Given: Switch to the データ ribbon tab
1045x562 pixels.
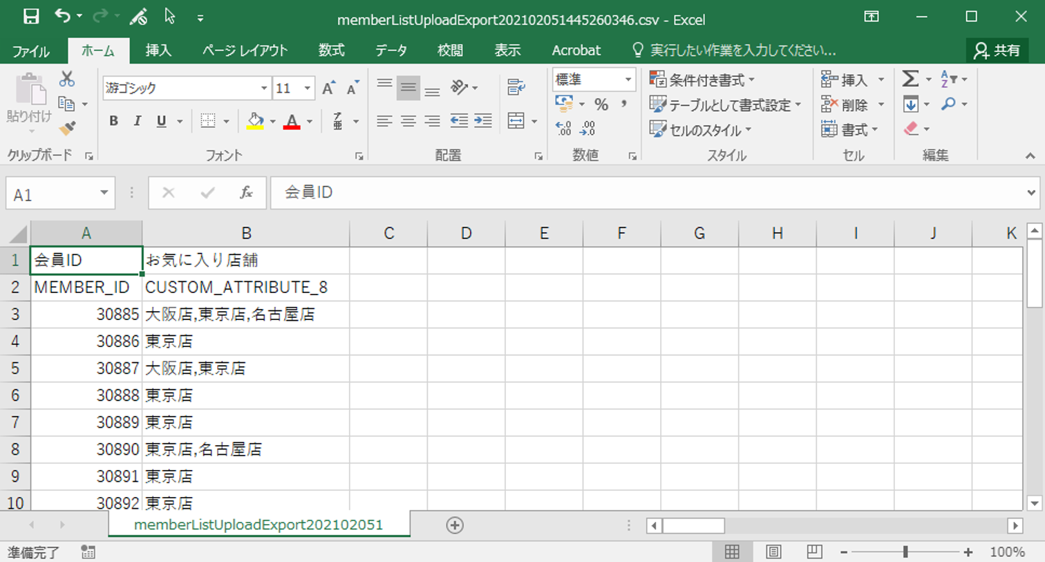Looking at the screenshot, I should pyautogui.click(x=390, y=50).
